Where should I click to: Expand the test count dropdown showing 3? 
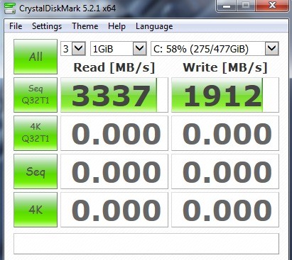click(x=78, y=49)
